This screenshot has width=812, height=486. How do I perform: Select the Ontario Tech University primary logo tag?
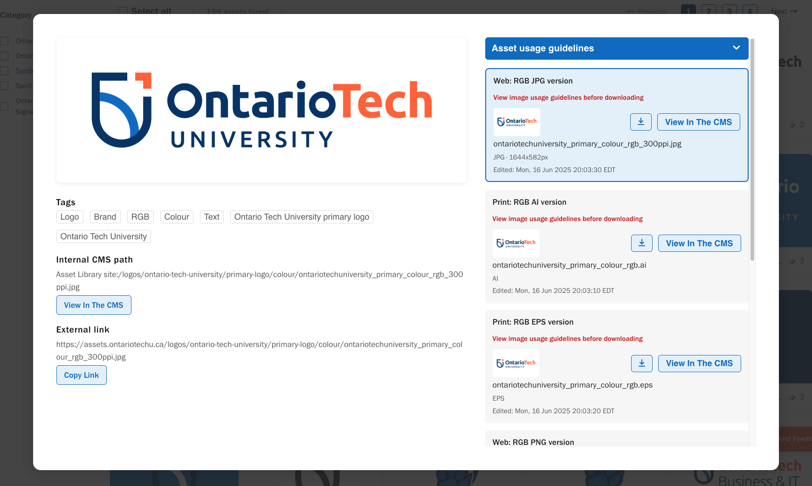[302, 217]
